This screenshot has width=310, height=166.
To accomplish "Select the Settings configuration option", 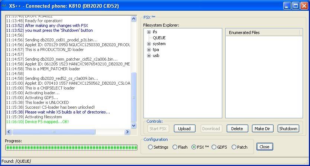I will click(151, 147).
